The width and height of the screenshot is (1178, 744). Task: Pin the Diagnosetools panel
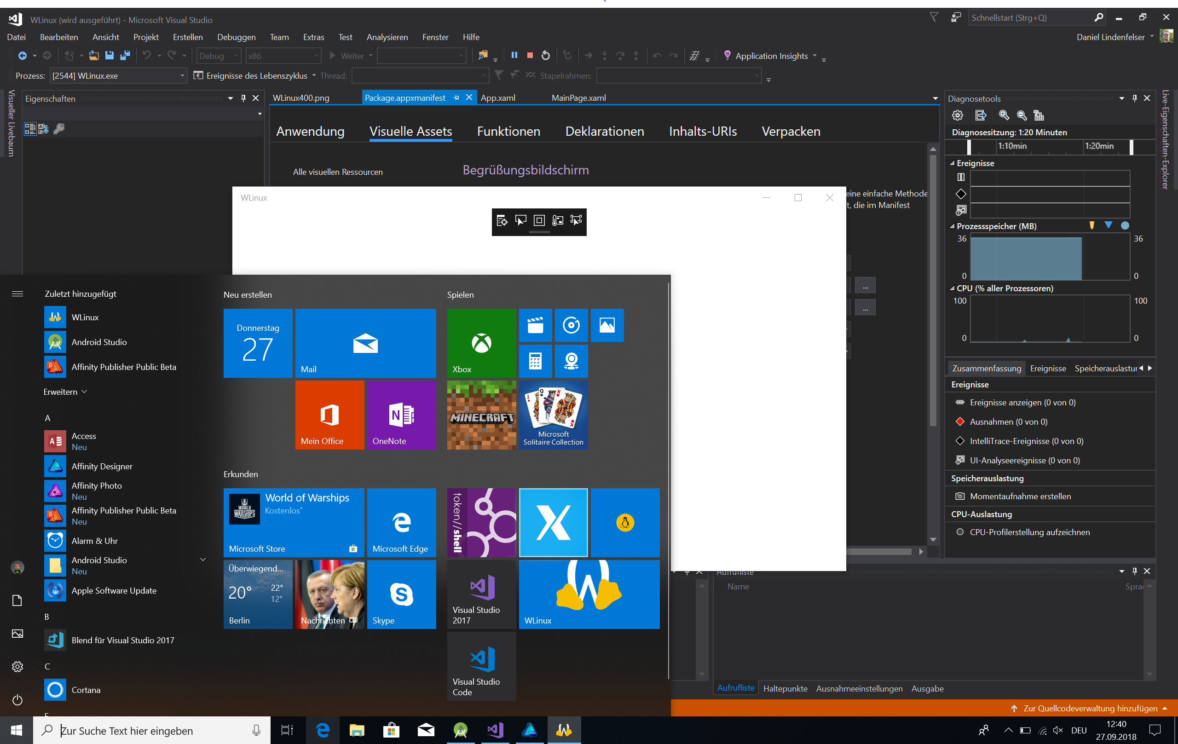click(x=1134, y=98)
